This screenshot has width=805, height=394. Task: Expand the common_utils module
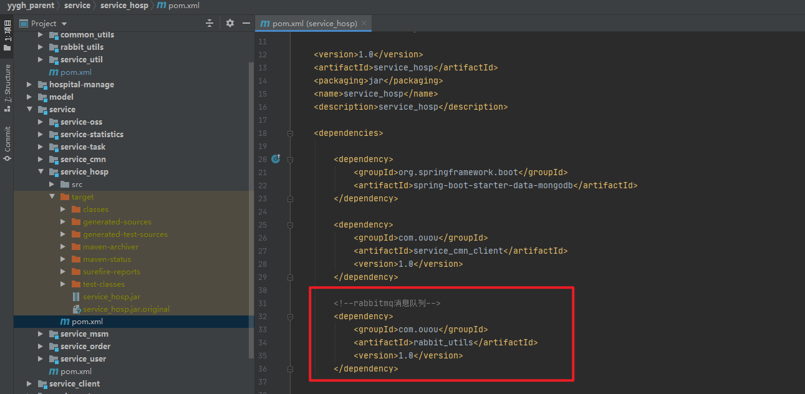point(41,35)
